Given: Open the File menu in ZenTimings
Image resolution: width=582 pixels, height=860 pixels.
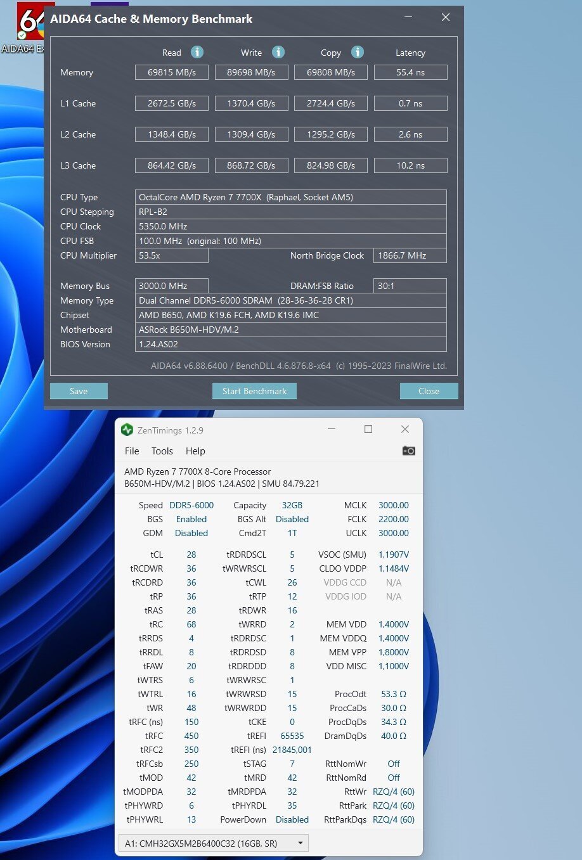Looking at the screenshot, I should (x=132, y=451).
